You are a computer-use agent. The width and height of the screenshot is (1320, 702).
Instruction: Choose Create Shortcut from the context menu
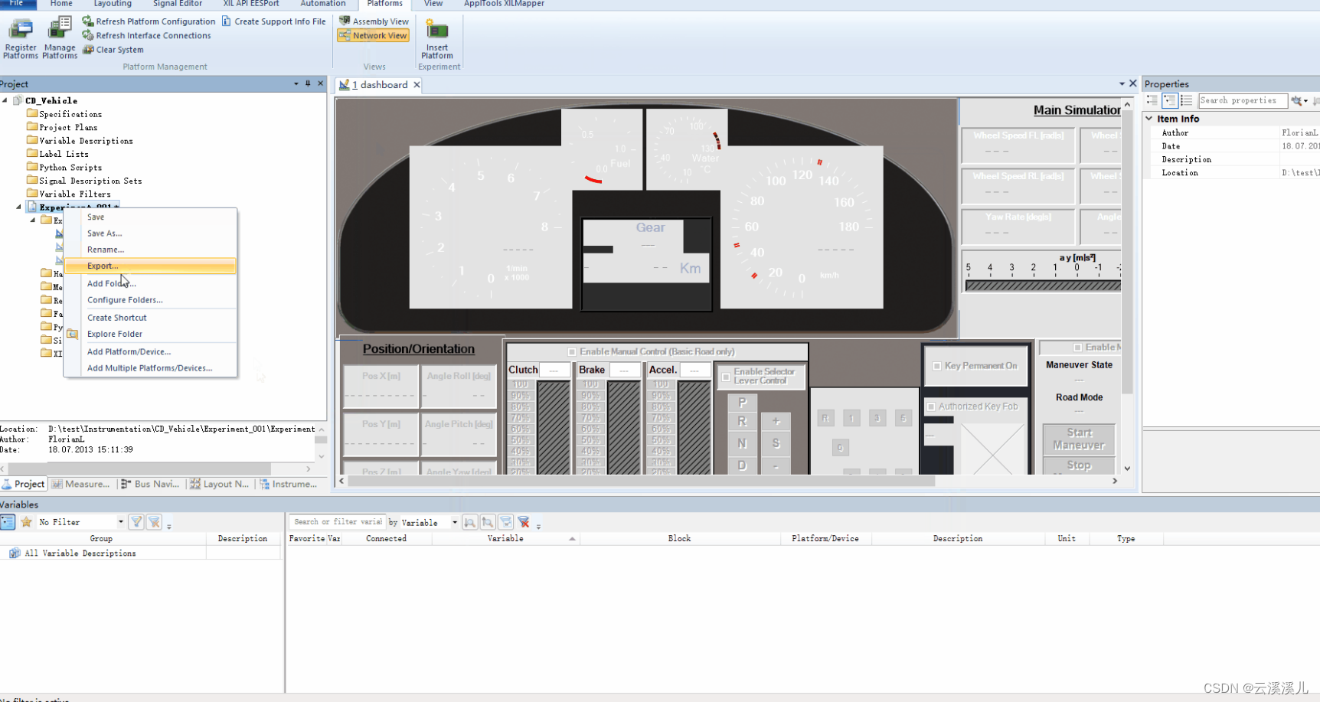pos(150,318)
